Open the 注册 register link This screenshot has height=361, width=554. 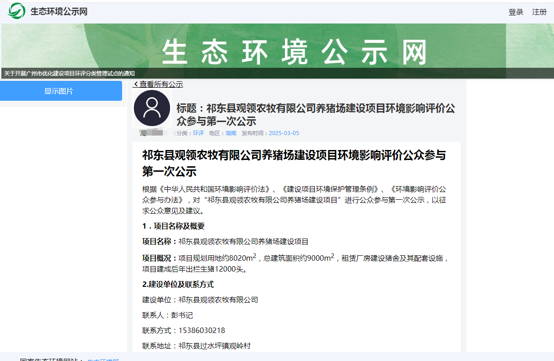539,12
